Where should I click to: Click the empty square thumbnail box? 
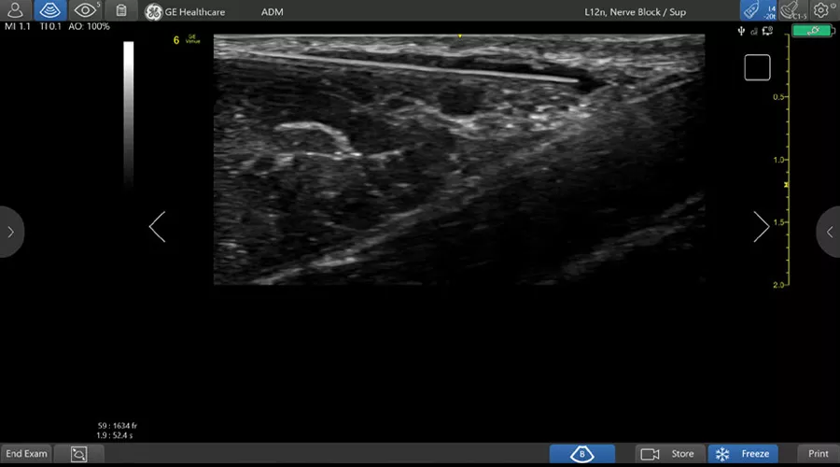(x=757, y=67)
